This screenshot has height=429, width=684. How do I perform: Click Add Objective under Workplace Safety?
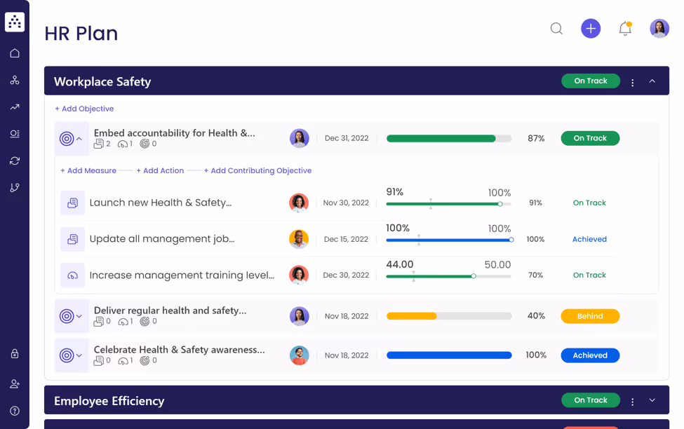click(x=84, y=109)
